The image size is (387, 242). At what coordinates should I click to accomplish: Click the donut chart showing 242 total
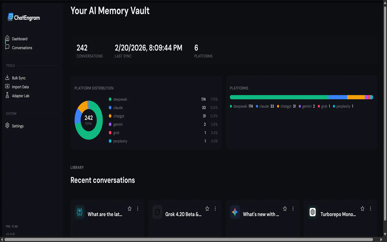pyautogui.click(x=89, y=120)
